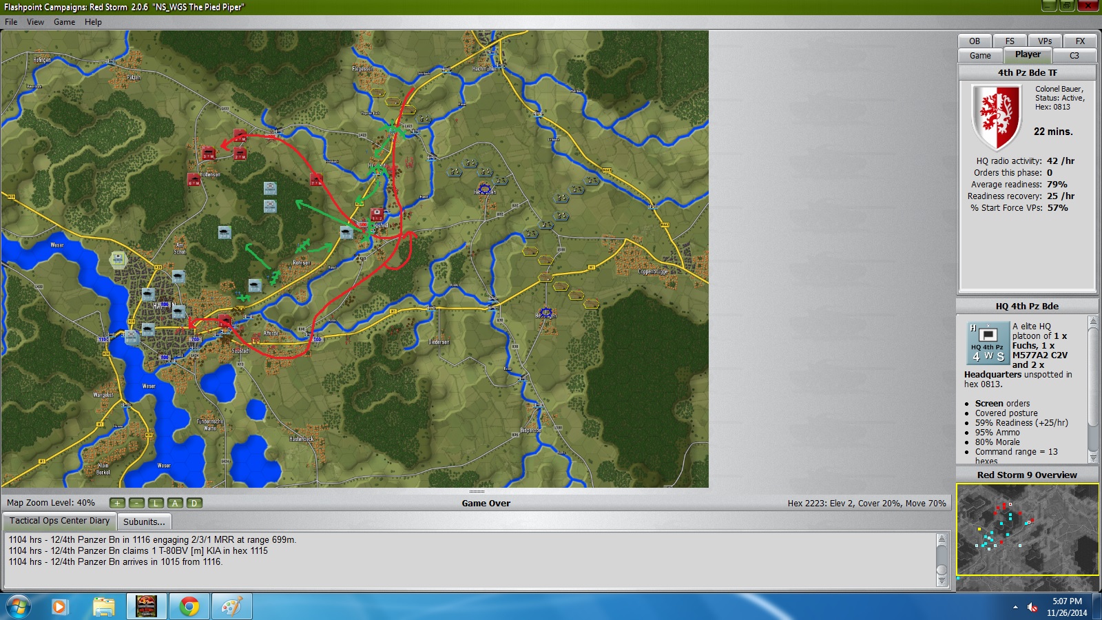Open Windows Media Player from taskbar
Viewport: 1102px width, 620px height.
point(59,607)
